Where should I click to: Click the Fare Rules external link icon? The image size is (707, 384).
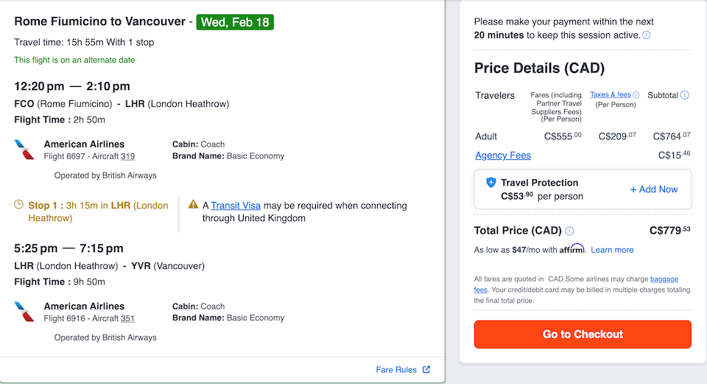click(x=426, y=370)
